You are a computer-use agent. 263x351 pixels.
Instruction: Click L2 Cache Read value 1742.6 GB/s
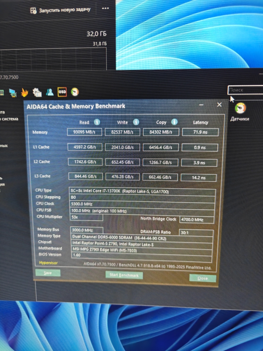click(x=85, y=162)
